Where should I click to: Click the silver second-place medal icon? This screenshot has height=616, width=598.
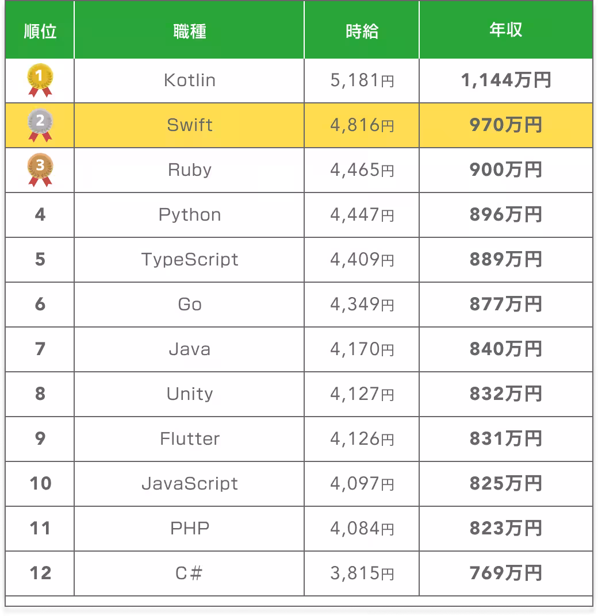[x=40, y=125]
